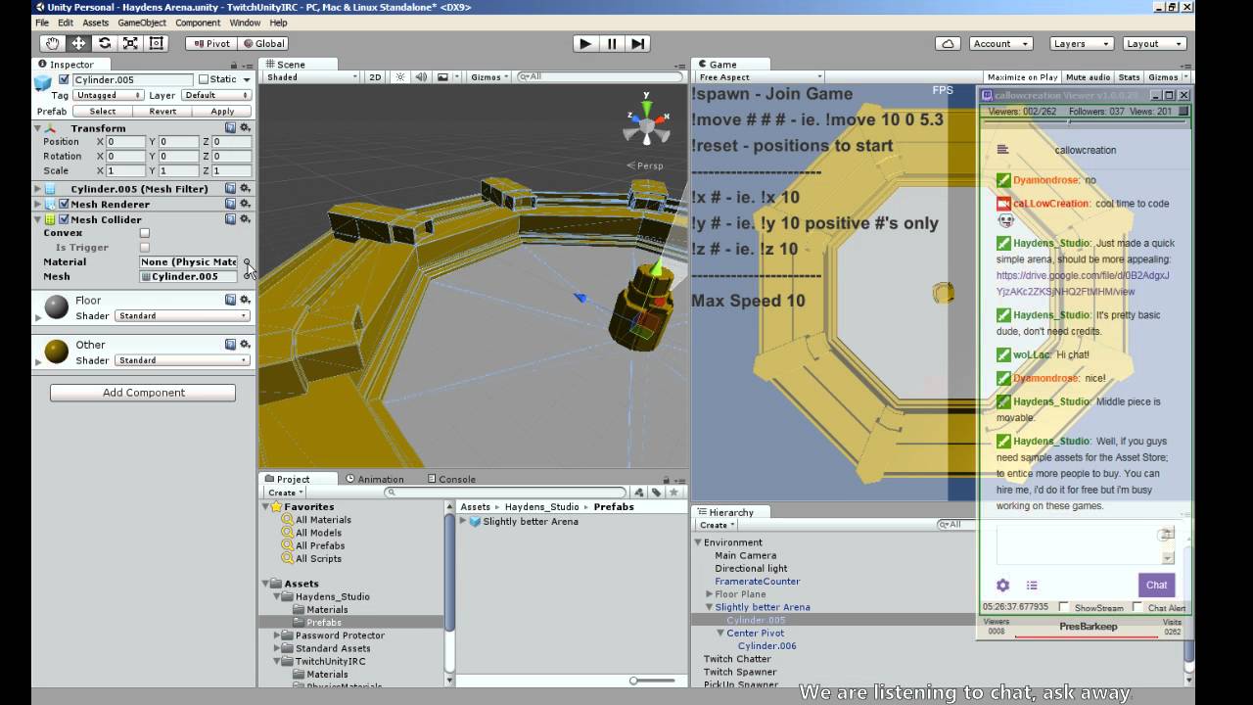Viewport: 1253px width, 705px height.
Task: Enable the Convex checkbox
Action: [x=145, y=233]
